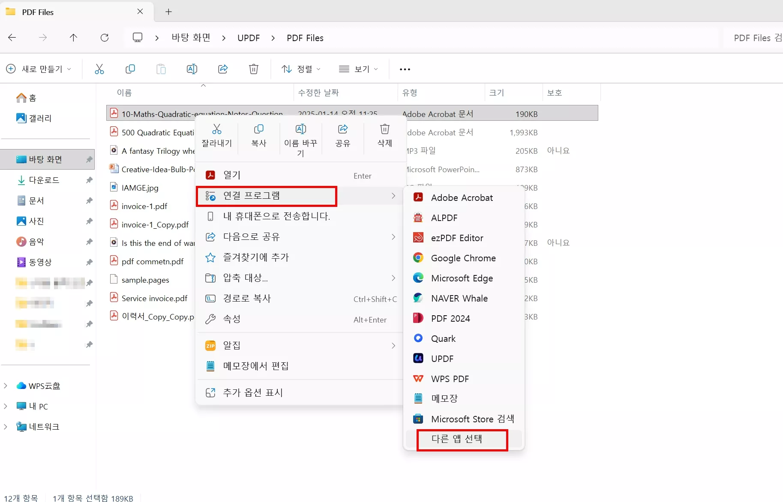
Task: Click the Share icon in the toolbar
Action: [x=222, y=69]
